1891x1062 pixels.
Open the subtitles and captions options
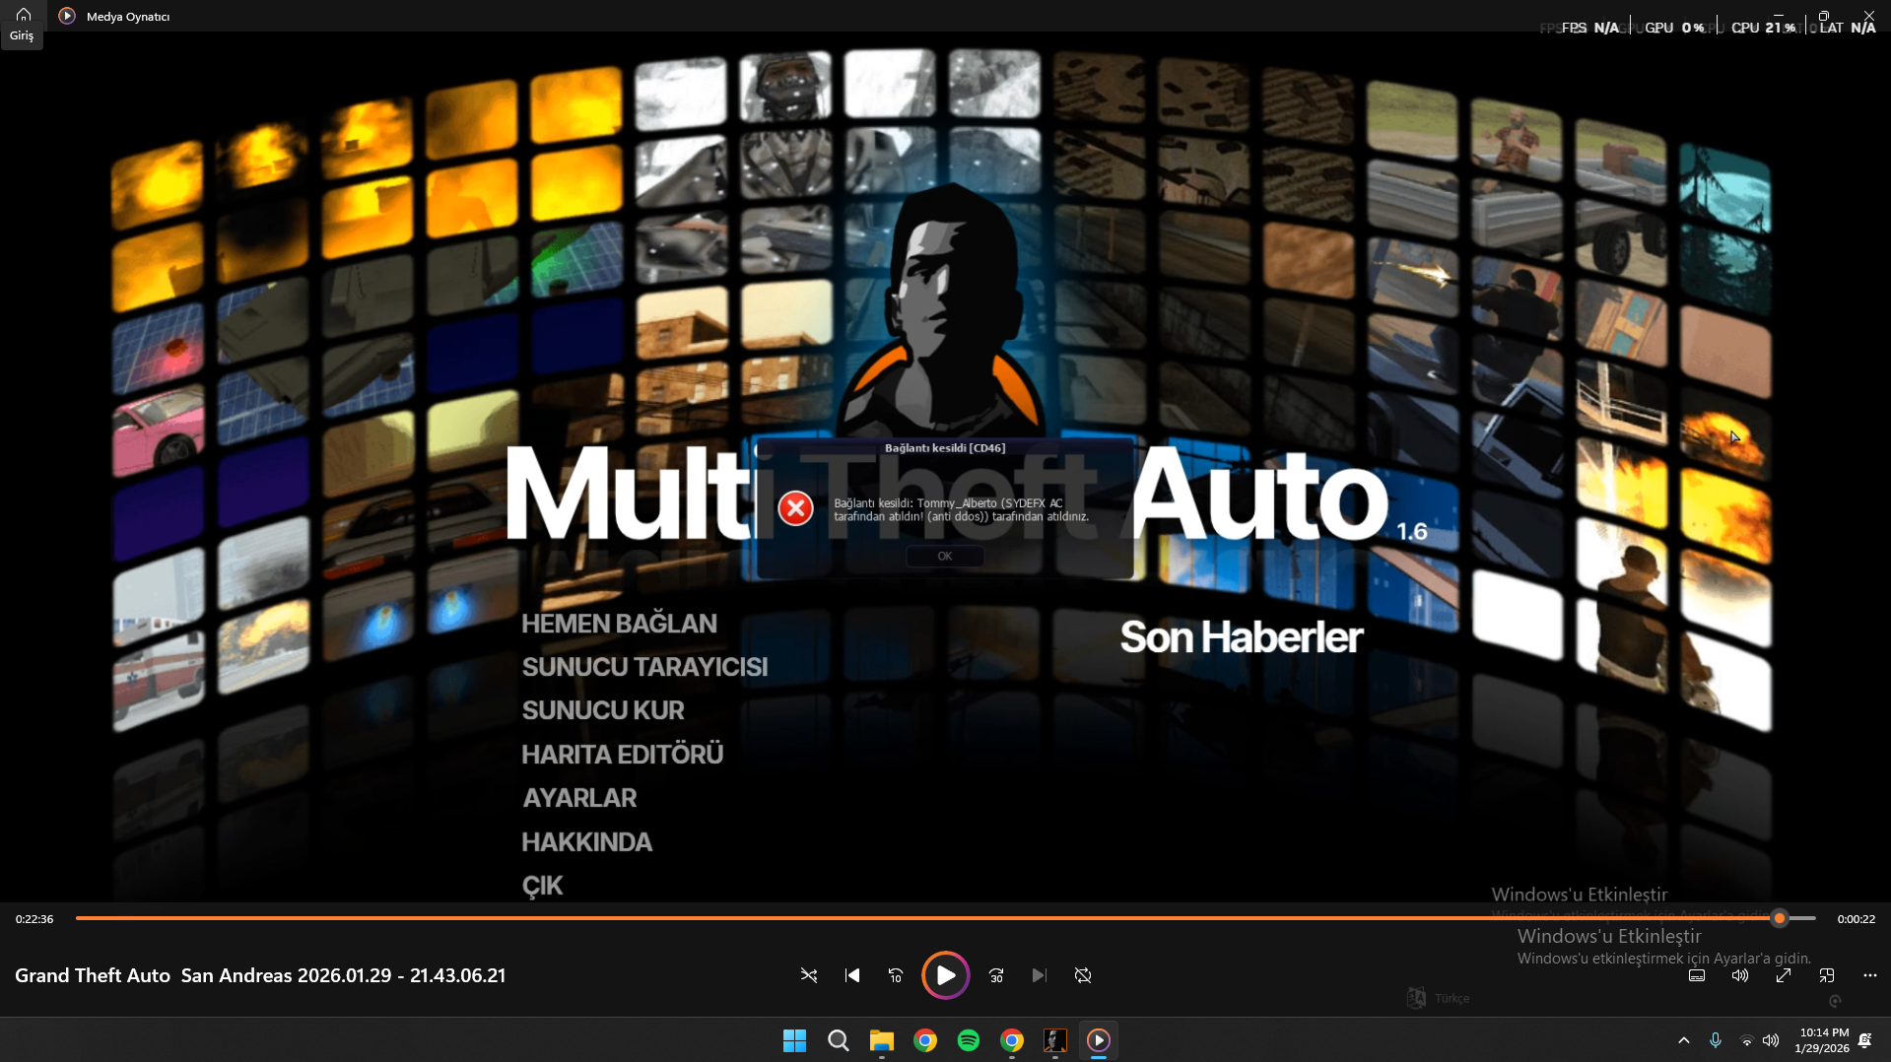tap(1697, 975)
